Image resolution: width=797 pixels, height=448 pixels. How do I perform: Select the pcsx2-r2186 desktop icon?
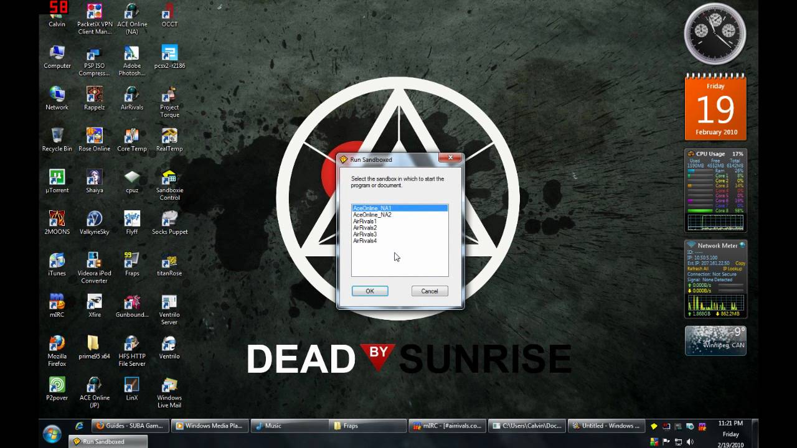point(169,57)
